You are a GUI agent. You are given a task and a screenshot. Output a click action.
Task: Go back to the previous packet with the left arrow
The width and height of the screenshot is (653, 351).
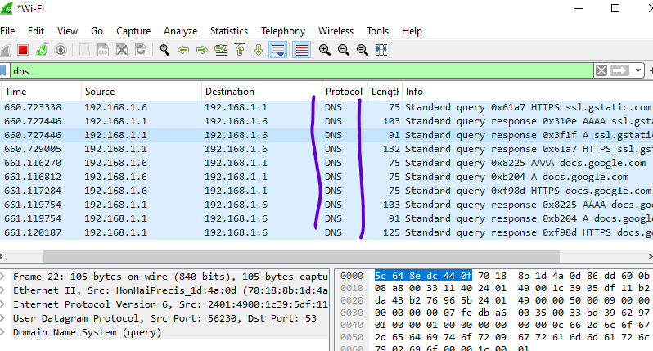pyautogui.click(x=183, y=51)
